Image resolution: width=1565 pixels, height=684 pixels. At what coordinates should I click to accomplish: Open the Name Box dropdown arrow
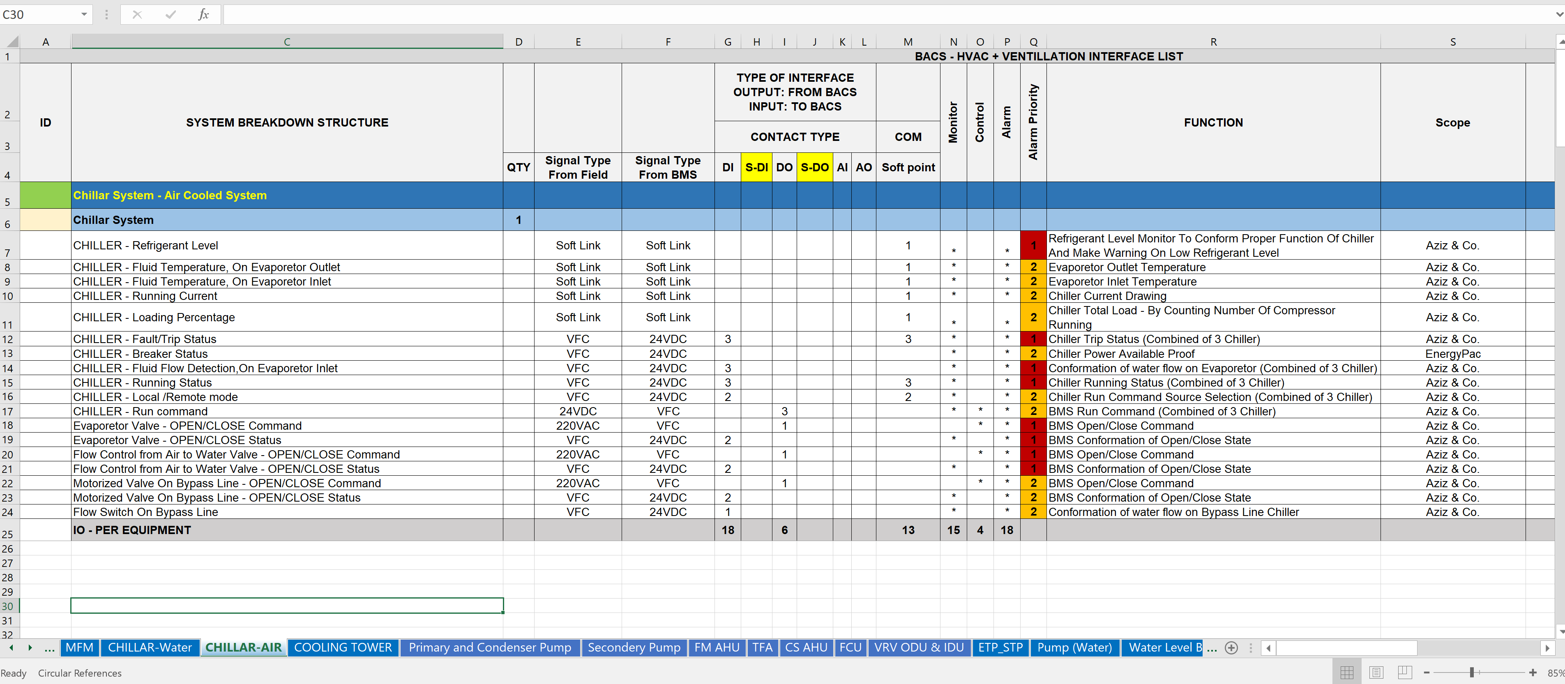pos(84,14)
